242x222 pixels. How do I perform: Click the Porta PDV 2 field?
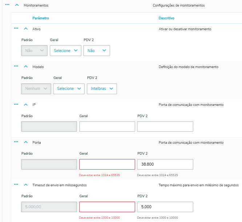(165, 164)
